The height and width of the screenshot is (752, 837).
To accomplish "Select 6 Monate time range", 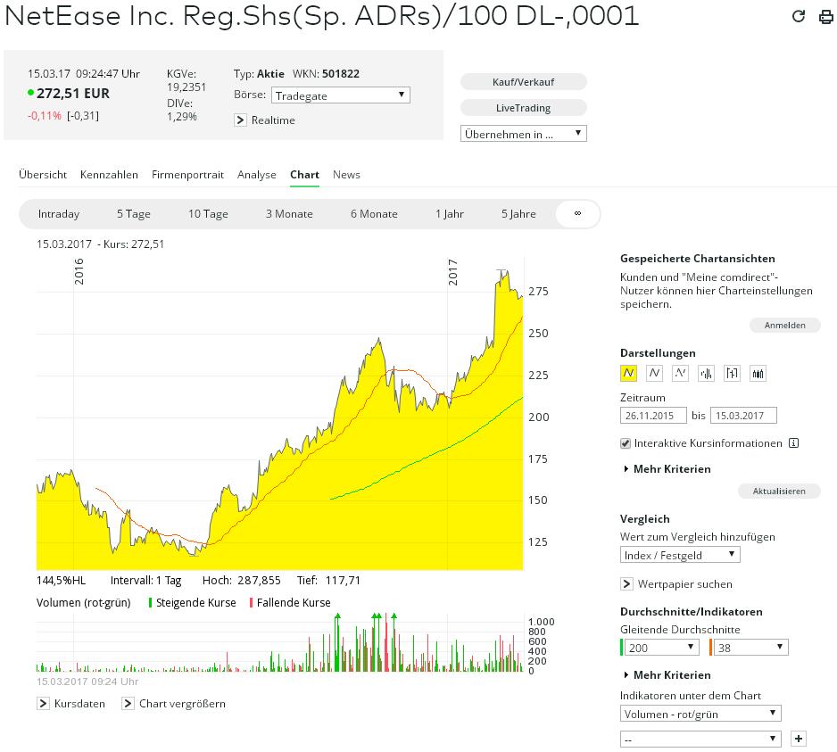I will (x=374, y=214).
